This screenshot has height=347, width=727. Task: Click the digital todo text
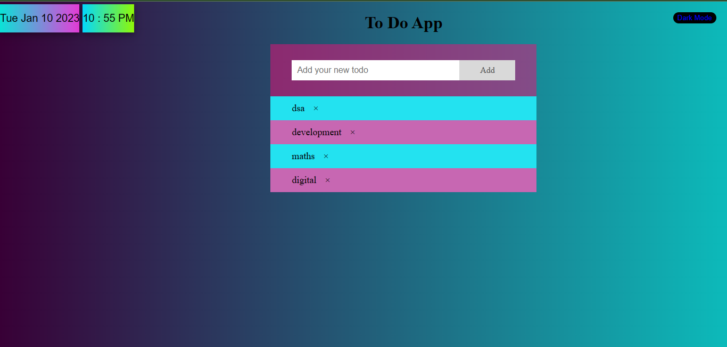tap(304, 180)
